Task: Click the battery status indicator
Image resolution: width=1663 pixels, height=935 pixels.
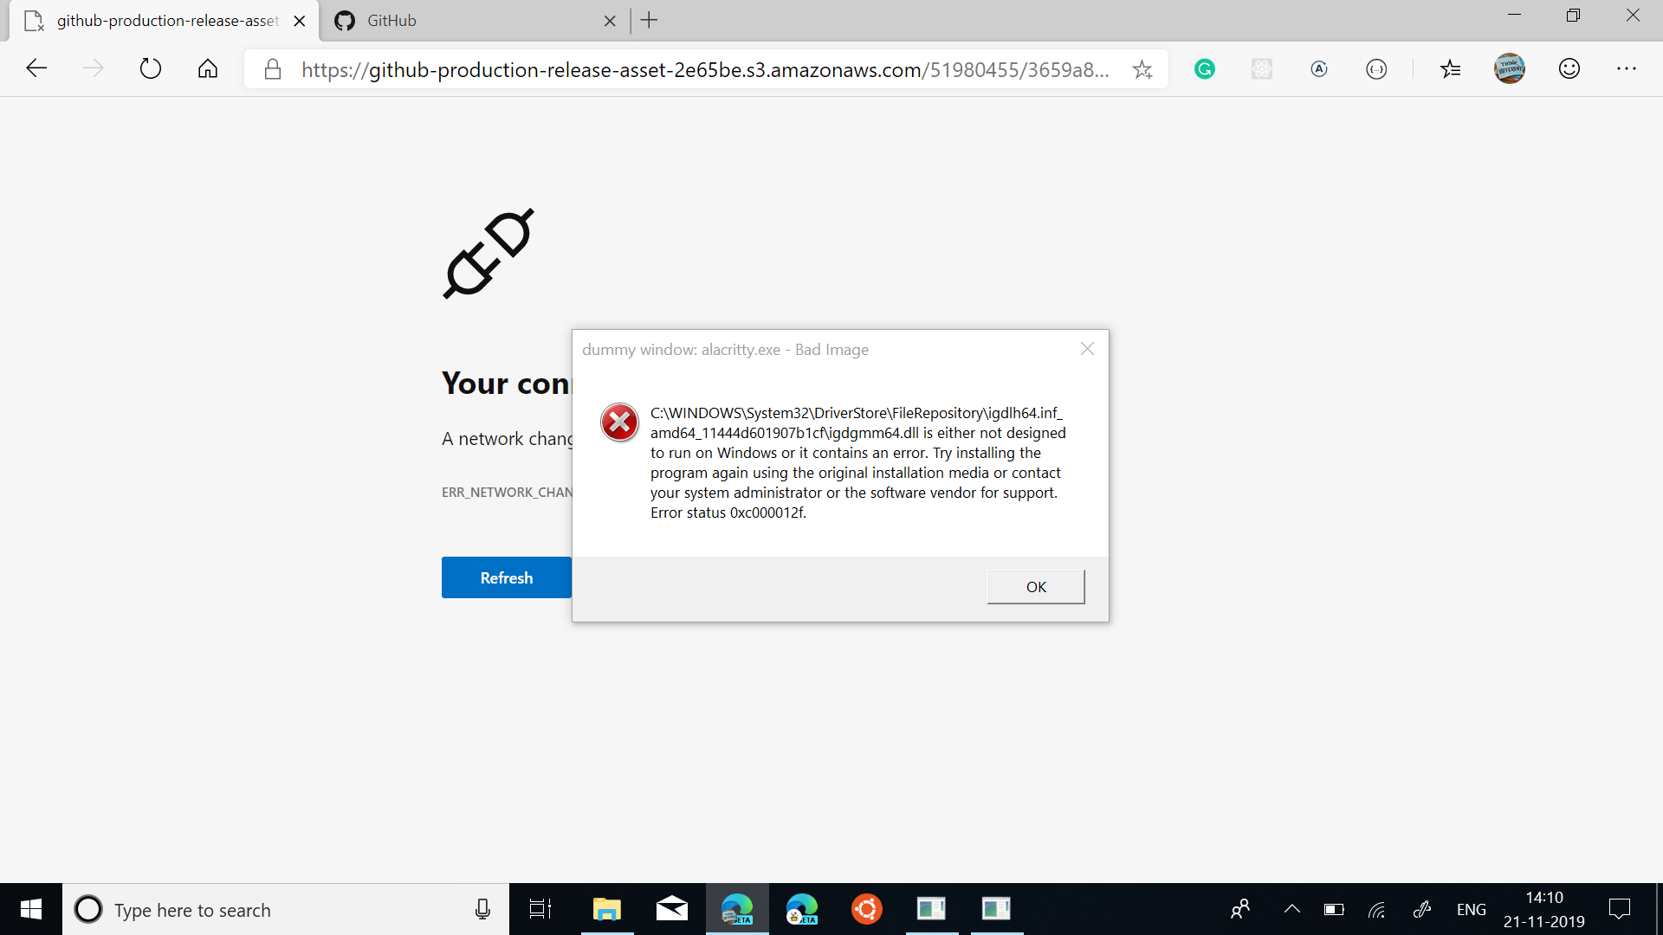Action: 1332,909
